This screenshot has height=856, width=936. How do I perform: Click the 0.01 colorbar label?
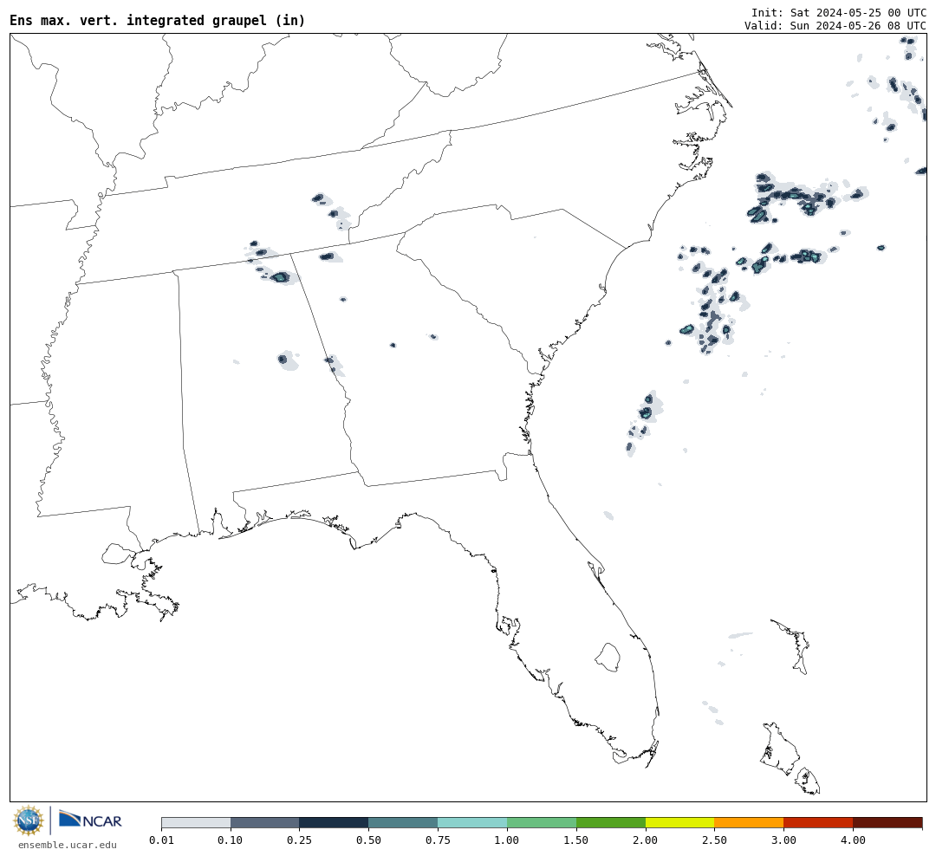pos(161,840)
